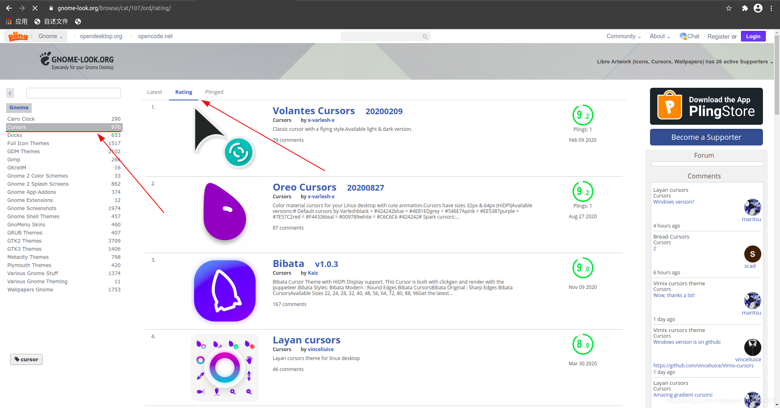Screen dimensions: 780x408
Task: Click vinceliuice's avatar in comments
Action: point(752,347)
